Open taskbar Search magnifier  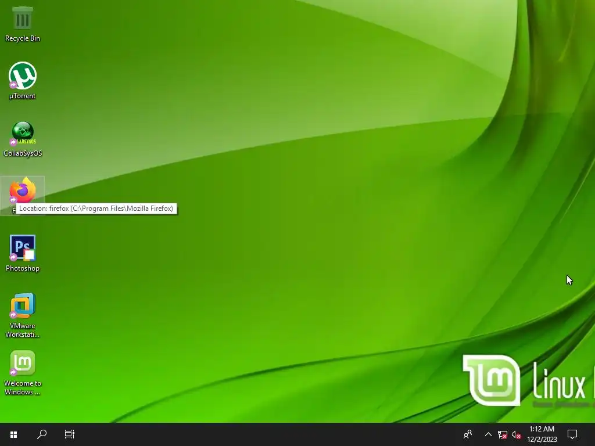pyautogui.click(x=42, y=434)
